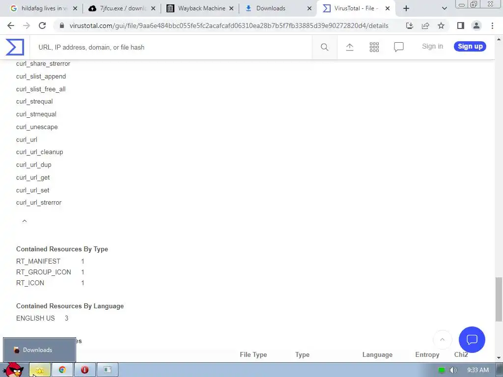Click the curl_url_strerror entry

[39, 203]
